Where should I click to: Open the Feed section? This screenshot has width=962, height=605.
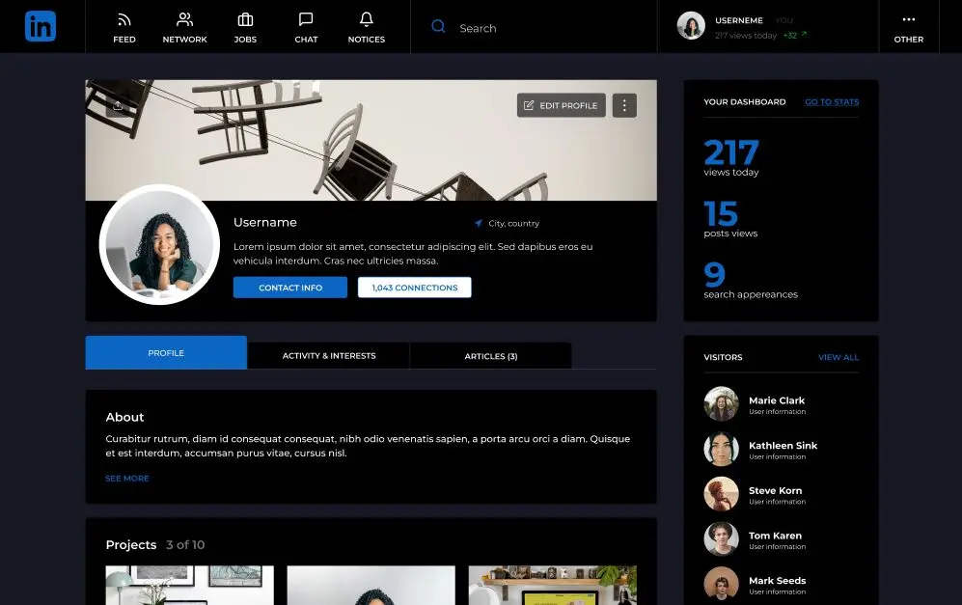pyautogui.click(x=124, y=27)
